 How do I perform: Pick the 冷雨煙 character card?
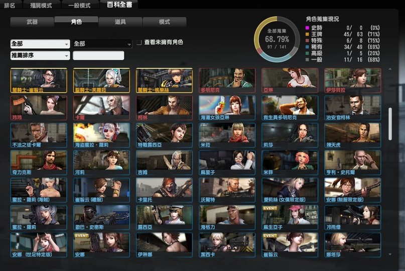[x=353, y=217]
